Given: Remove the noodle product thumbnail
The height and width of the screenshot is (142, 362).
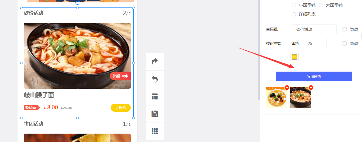Looking at the screenshot, I should pos(311,87).
